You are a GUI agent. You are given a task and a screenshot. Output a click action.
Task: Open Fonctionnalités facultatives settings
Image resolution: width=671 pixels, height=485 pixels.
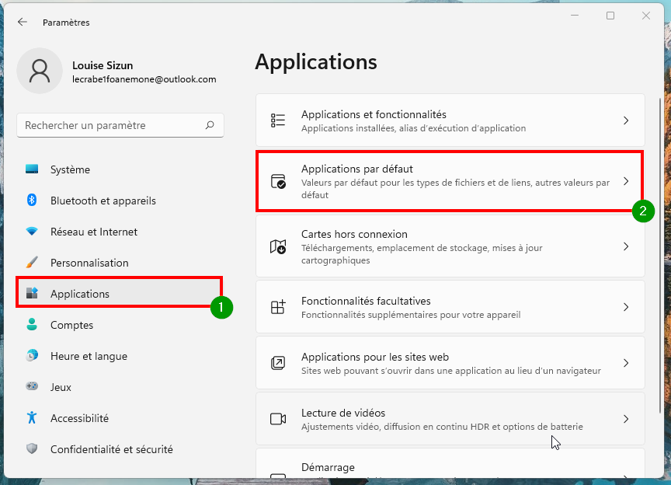pyautogui.click(x=450, y=307)
